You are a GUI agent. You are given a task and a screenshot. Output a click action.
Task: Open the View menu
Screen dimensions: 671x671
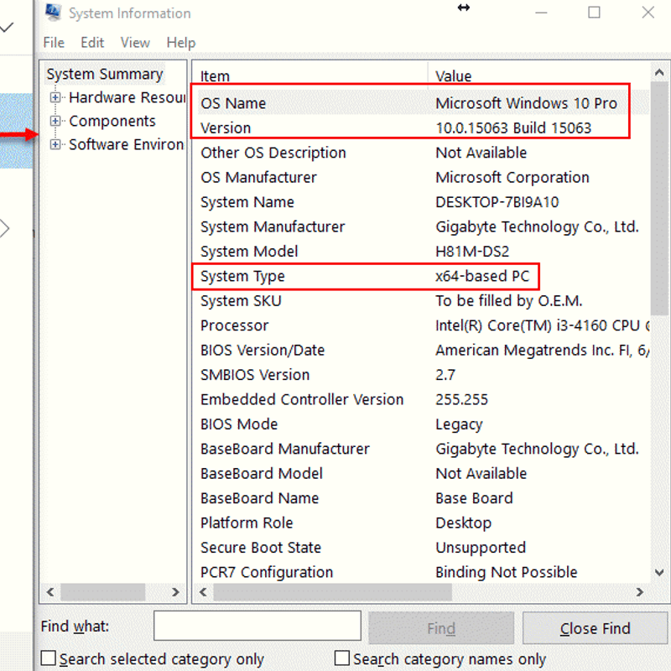[135, 43]
